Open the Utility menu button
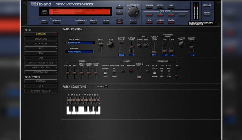The height and width of the screenshot is (140, 242). click(x=133, y=23)
